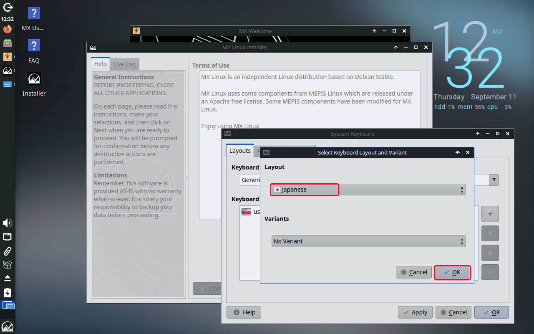The image size is (534, 334).
Task: Select the keyboard task icon in the panel
Action: coord(8,84)
